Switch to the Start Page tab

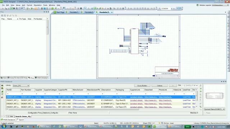(x=59, y=12)
